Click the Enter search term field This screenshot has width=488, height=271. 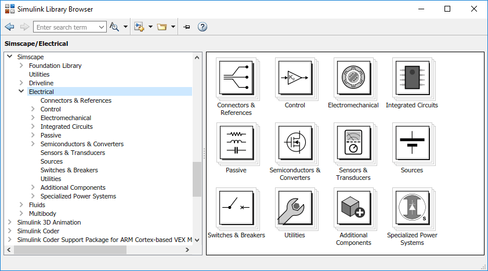click(65, 27)
